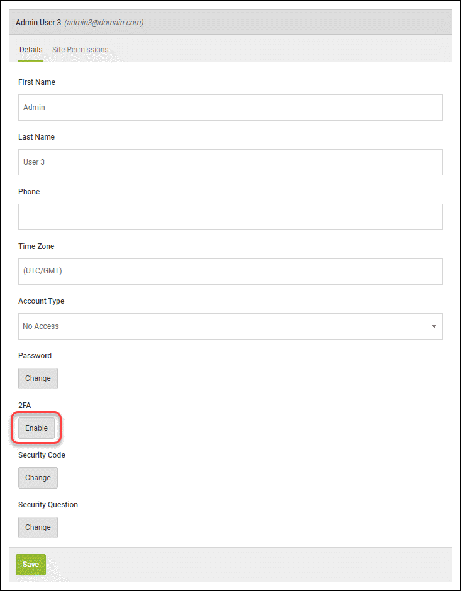Click the Security Question label
The width and height of the screenshot is (461, 591).
(x=48, y=505)
